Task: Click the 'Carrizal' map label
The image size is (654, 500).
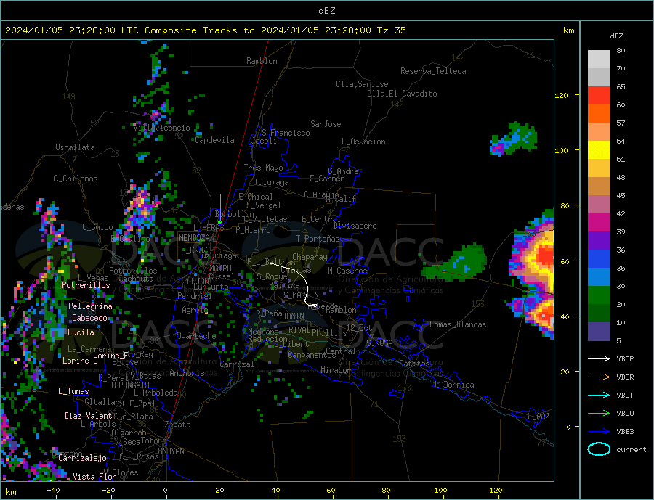Action: [237, 364]
